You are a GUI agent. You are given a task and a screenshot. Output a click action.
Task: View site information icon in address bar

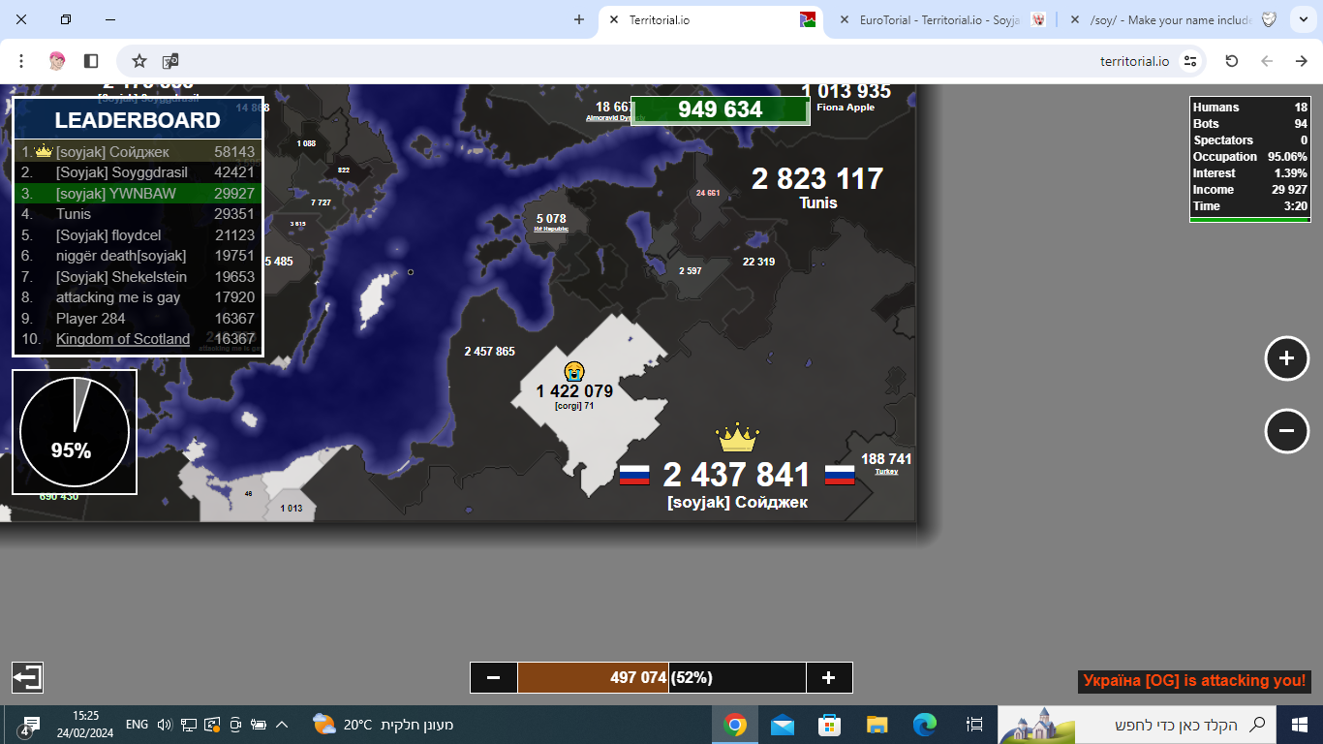1190,61
